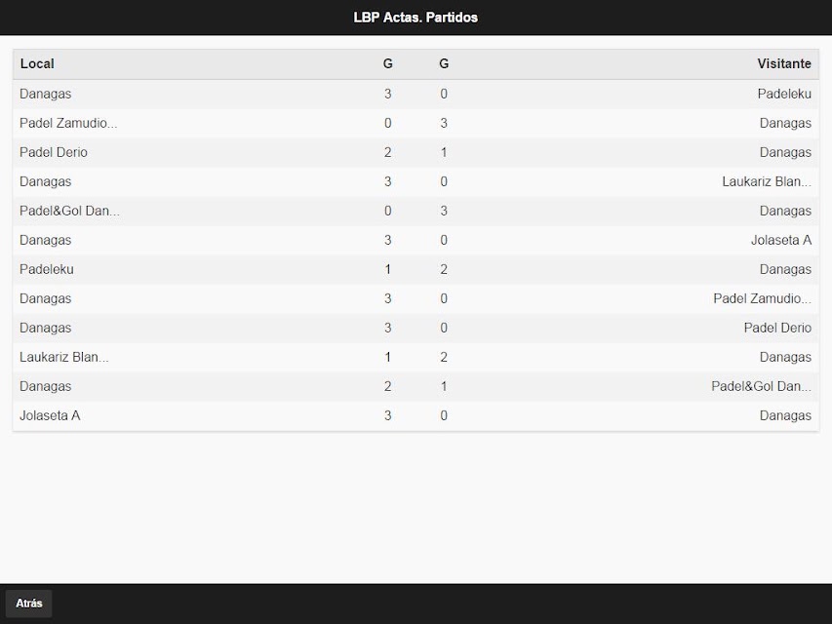Click the second G column header
Viewport: 832px width, 624px height.
tap(444, 63)
